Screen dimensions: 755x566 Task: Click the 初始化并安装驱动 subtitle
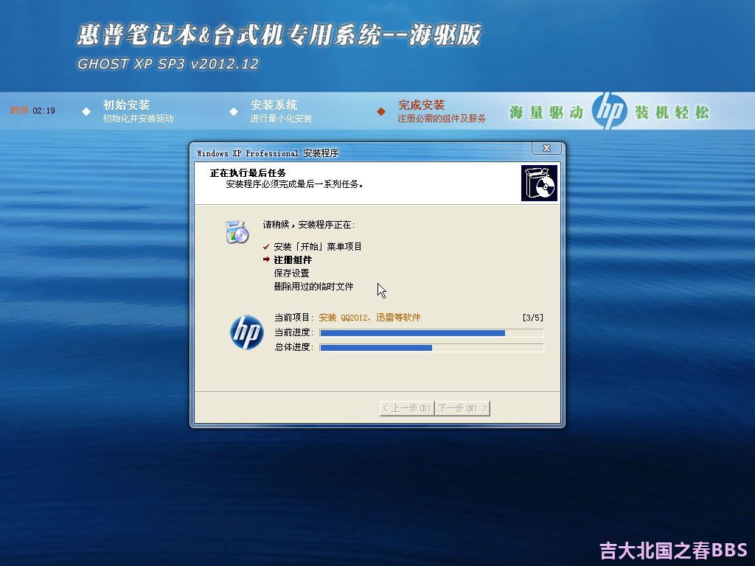tap(138, 119)
